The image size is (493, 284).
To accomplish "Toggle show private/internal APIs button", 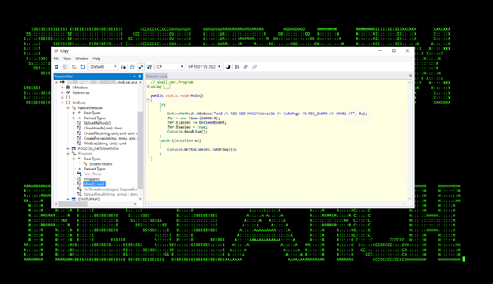I will [x=141, y=67].
